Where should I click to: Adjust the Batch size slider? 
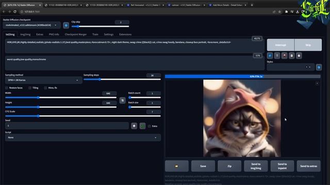coord(144,107)
